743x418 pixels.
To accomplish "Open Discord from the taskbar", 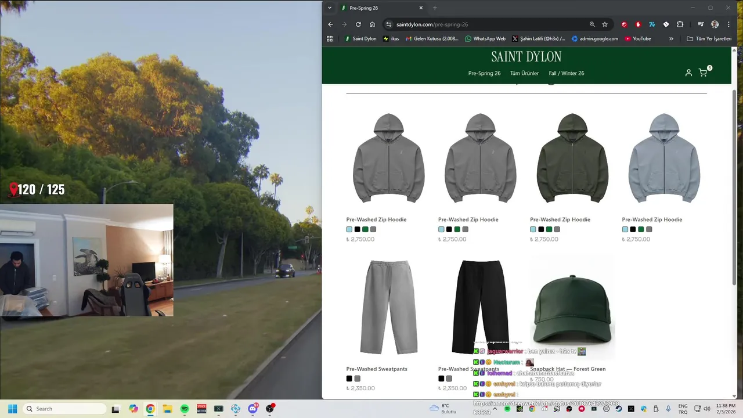I will click(x=253, y=409).
